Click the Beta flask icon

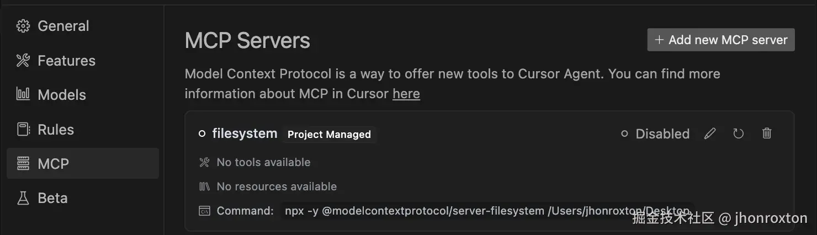23,198
